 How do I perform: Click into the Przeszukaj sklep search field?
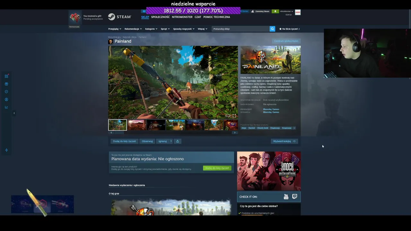[x=240, y=29]
